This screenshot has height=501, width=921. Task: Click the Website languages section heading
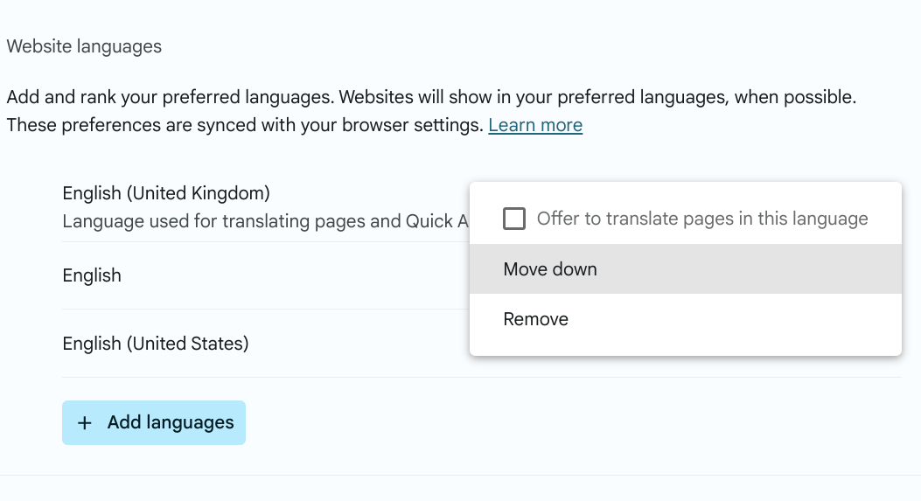click(x=84, y=46)
